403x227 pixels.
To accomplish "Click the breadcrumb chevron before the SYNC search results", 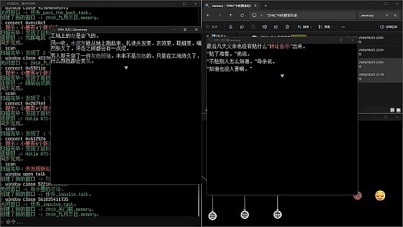I will [261, 16].
